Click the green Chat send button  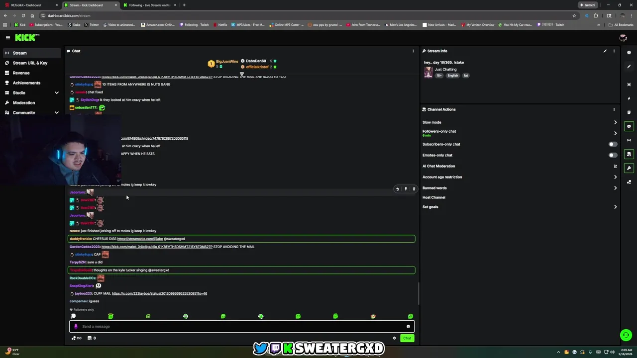pyautogui.click(x=407, y=338)
